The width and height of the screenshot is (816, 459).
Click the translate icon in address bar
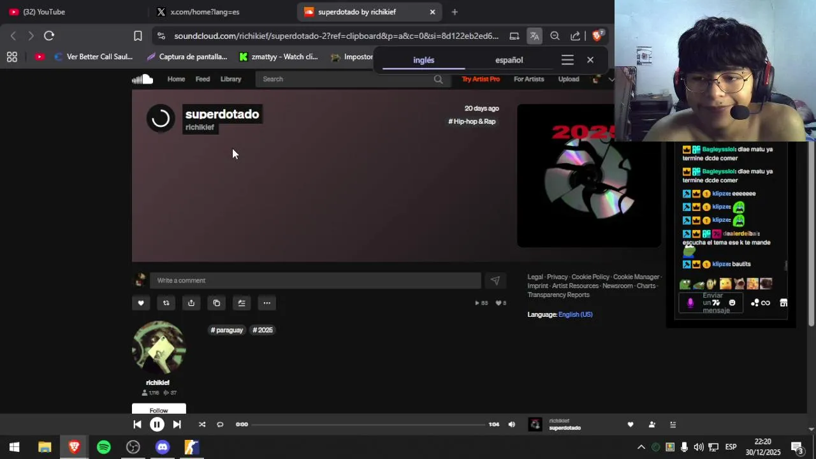click(534, 36)
